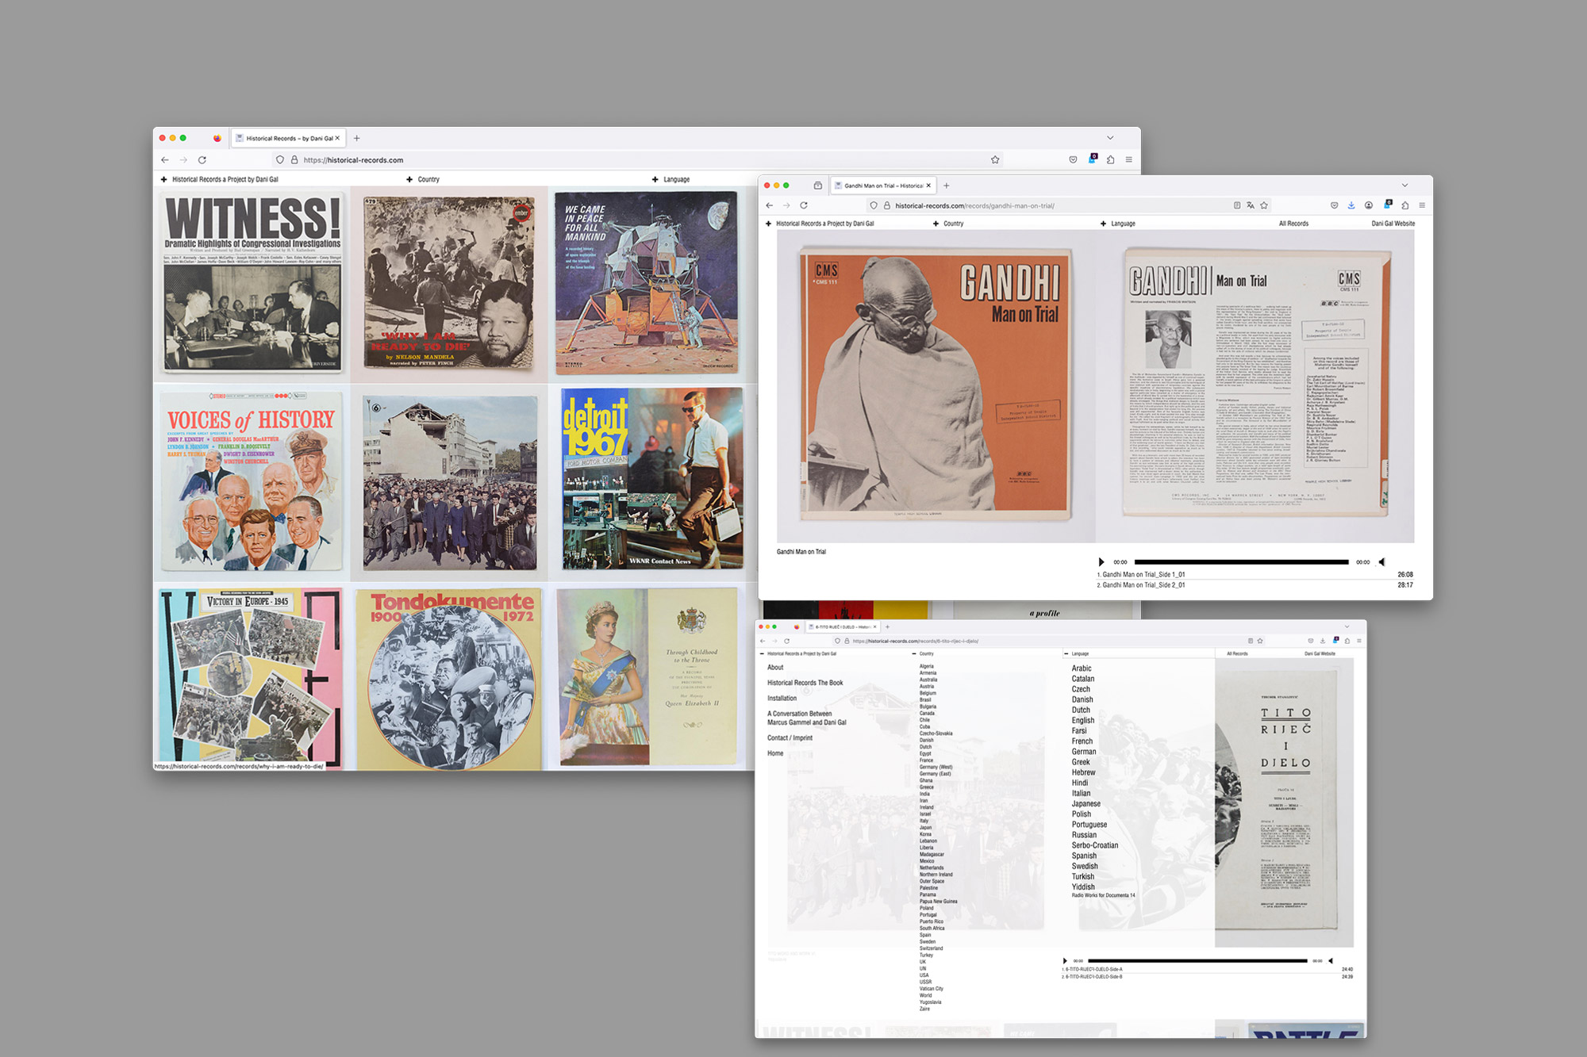
Task: Select Arabic language in Tito window
Action: (1082, 668)
